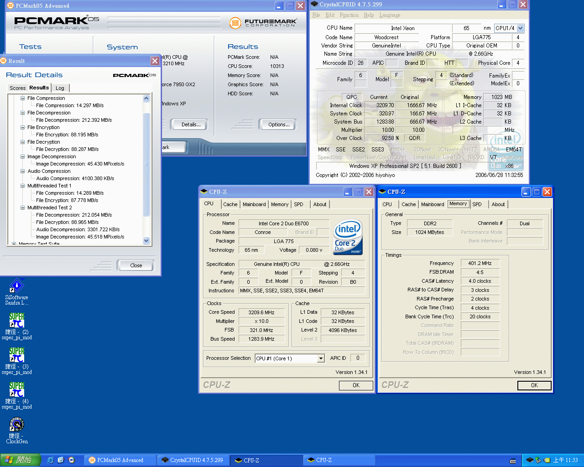Click the Options... button in PCMark05
The height and width of the screenshot is (467, 584).
pyautogui.click(x=279, y=125)
